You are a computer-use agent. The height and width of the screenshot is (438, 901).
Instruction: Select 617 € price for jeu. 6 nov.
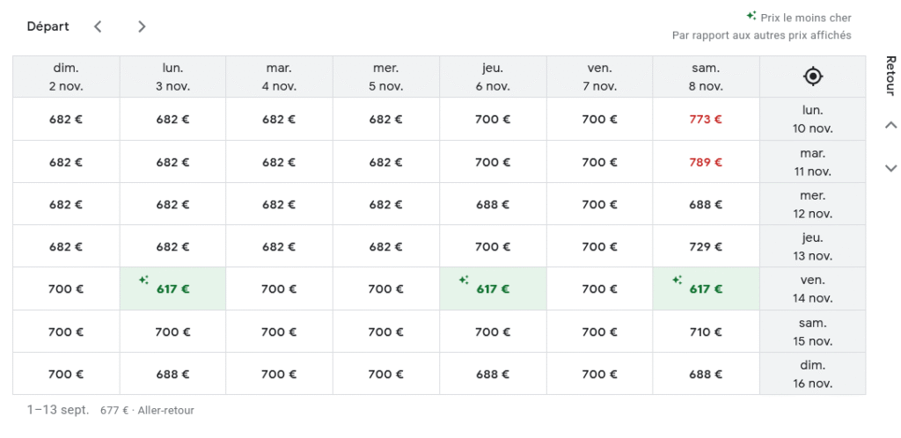pyautogui.click(x=493, y=288)
